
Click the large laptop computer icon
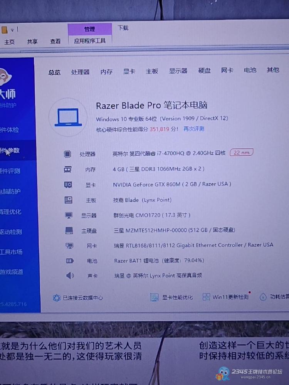68,117
